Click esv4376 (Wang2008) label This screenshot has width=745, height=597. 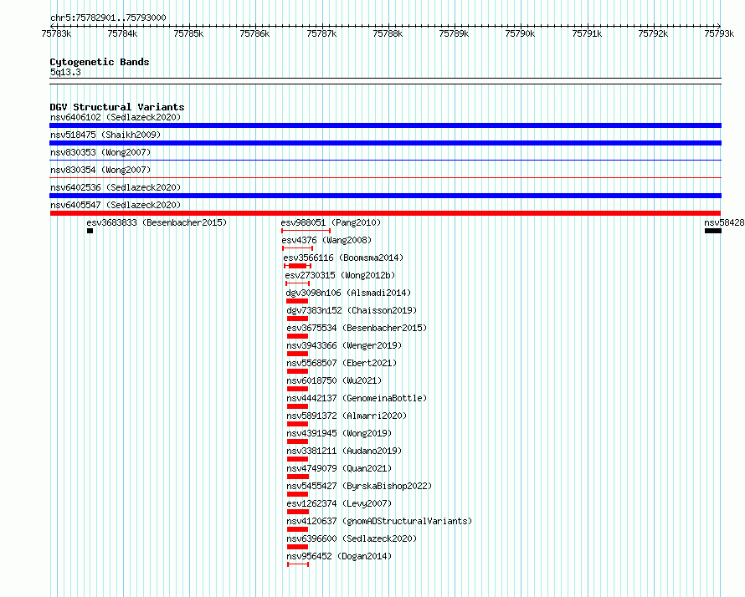pos(327,240)
